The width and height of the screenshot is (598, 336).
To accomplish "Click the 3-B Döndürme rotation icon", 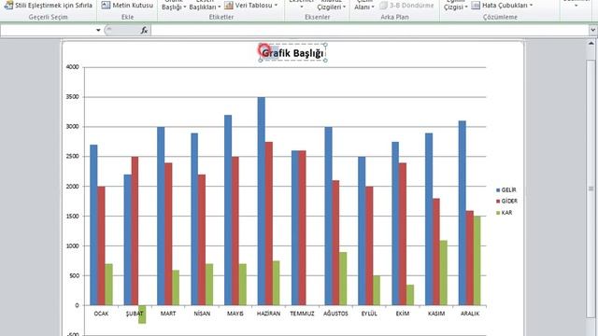I will point(383,6).
